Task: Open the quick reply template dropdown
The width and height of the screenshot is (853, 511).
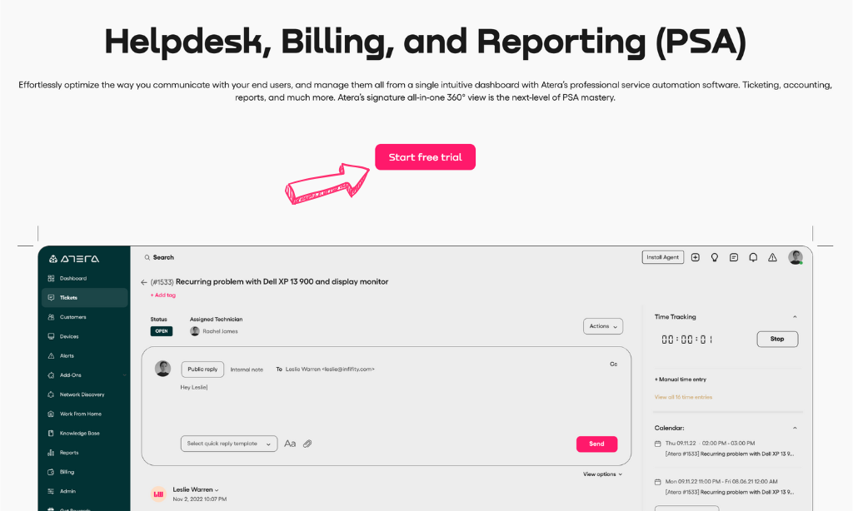Action: pyautogui.click(x=228, y=444)
